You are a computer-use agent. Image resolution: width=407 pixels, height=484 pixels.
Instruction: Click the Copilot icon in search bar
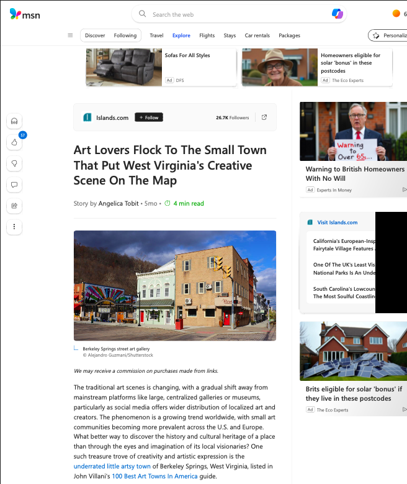[338, 14]
